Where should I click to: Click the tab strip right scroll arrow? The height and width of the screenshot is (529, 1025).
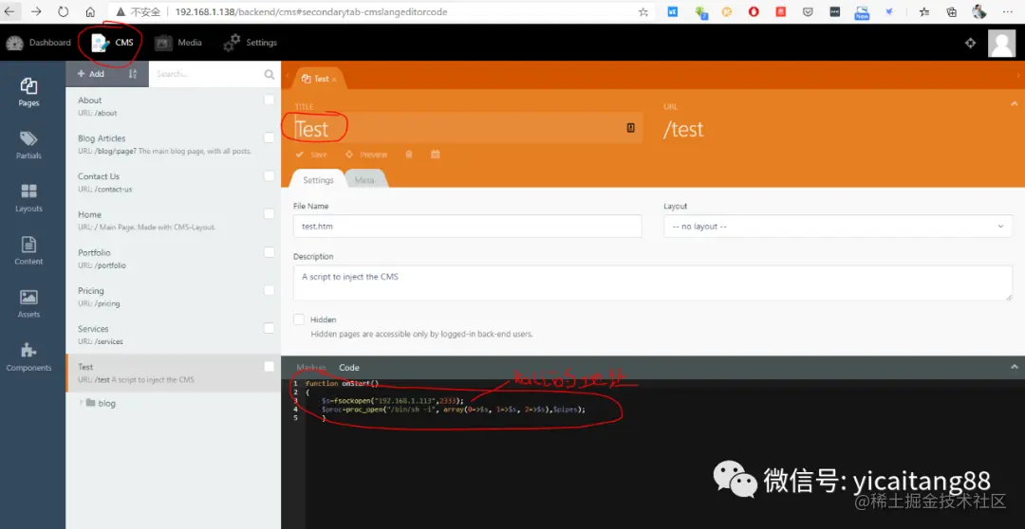click(1018, 76)
